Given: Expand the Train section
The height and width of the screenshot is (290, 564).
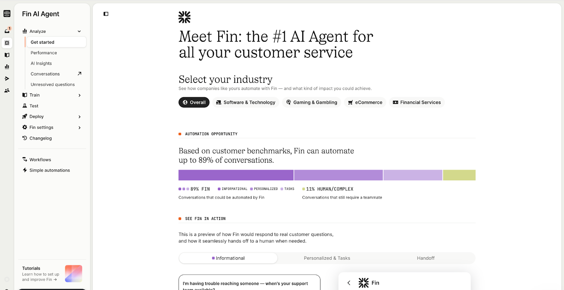Looking at the screenshot, I should (79, 95).
